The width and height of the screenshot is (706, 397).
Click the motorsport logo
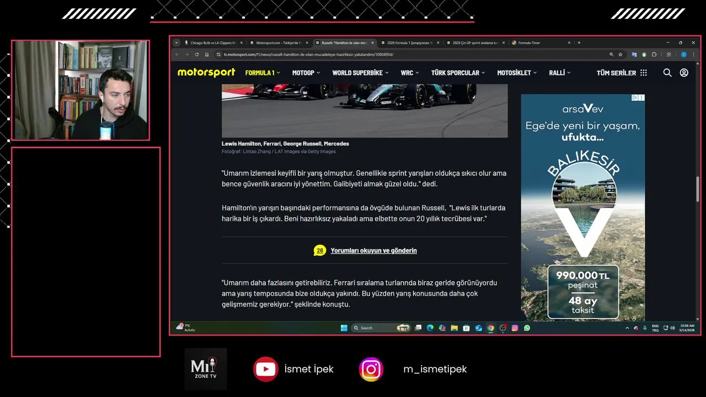pyautogui.click(x=206, y=72)
